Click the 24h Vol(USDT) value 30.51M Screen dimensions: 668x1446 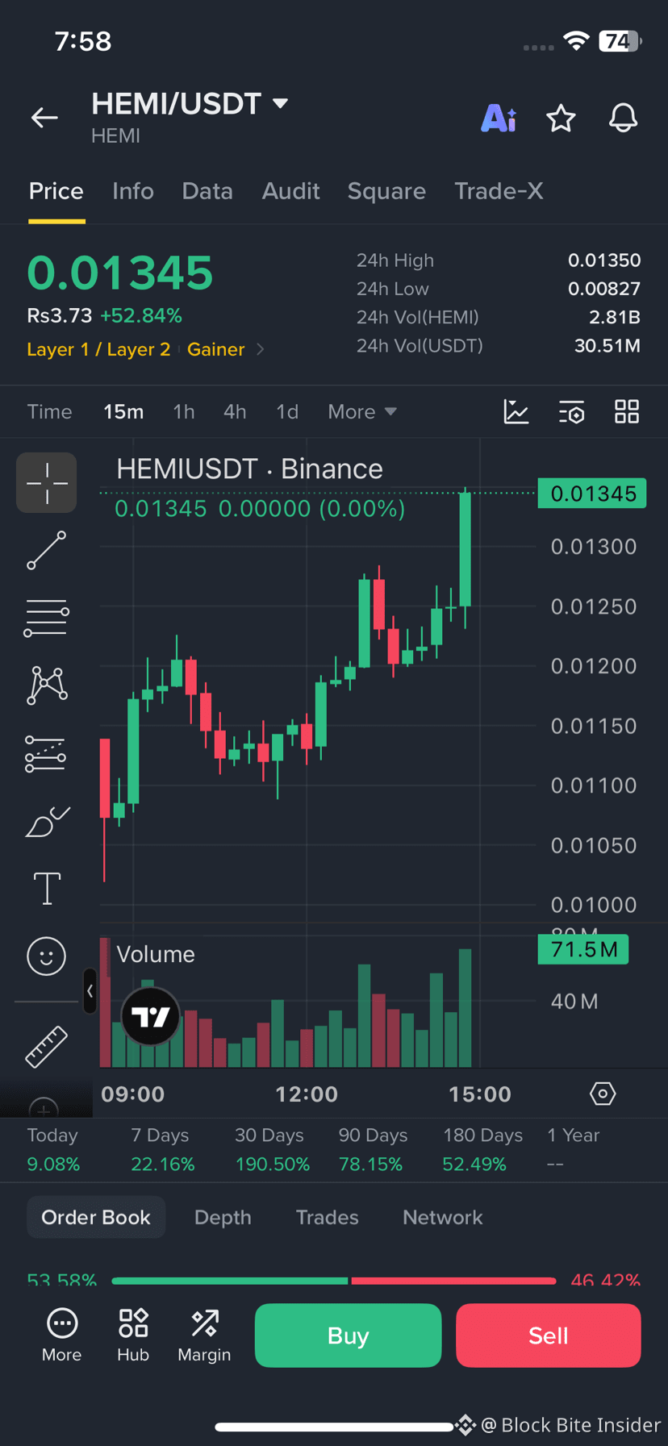[x=607, y=346]
